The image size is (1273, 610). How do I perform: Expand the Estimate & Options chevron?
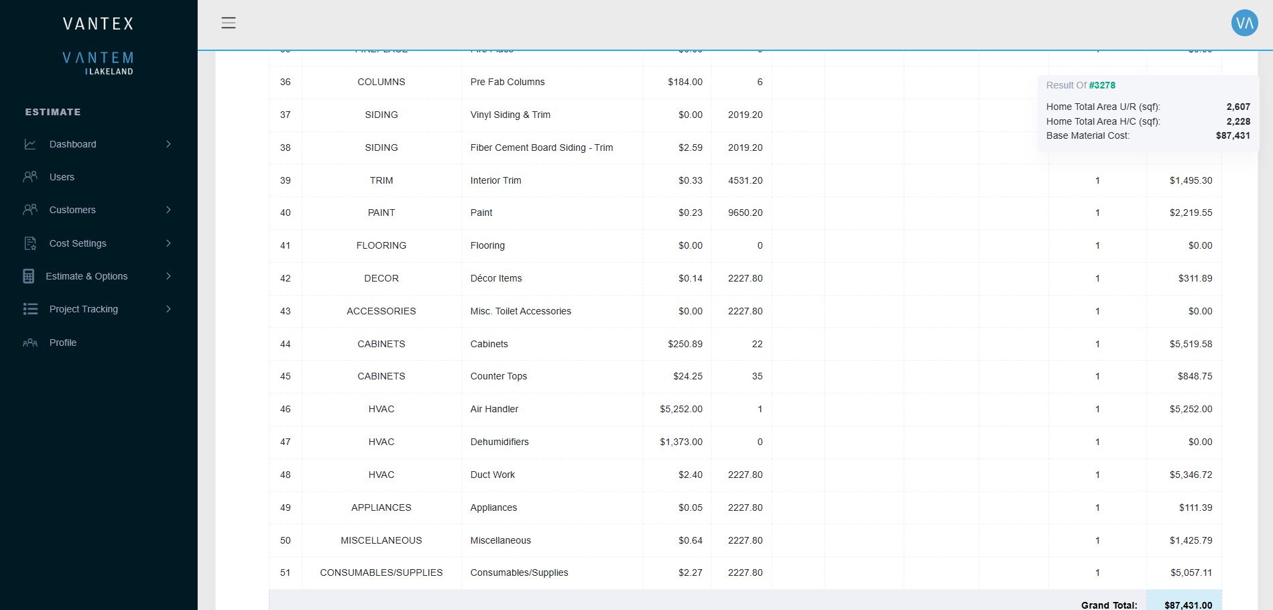(168, 276)
